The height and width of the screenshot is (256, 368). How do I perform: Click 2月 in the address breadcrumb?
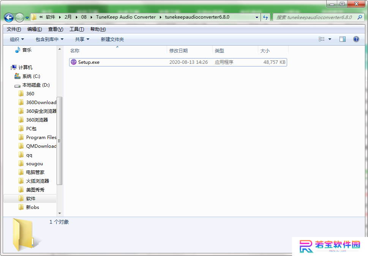[68, 17]
